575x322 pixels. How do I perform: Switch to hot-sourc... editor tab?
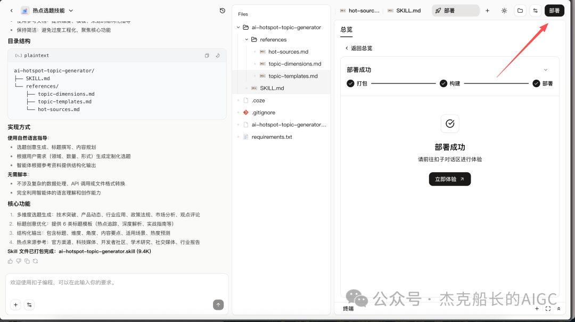(x=360, y=11)
